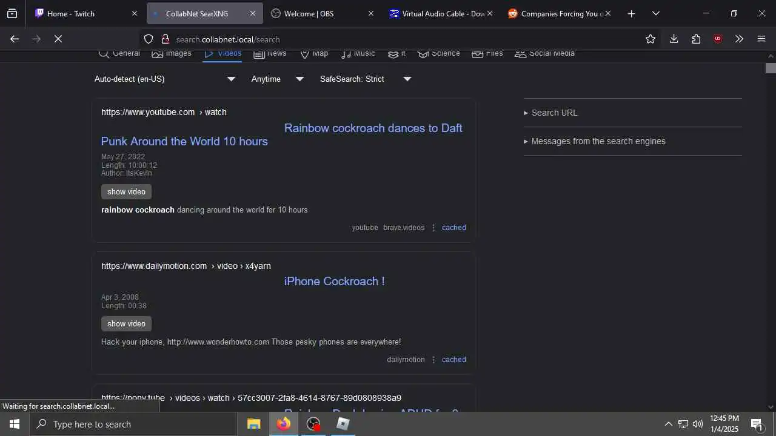Click 'Length: 10:00:12' text
The height and width of the screenshot is (436, 776).
[x=129, y=165]
